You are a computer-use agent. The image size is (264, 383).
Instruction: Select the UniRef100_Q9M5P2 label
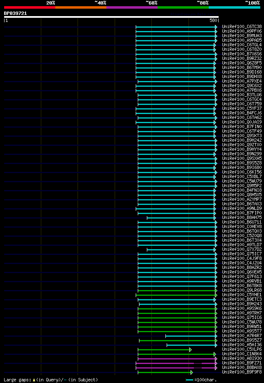(x=242, y=186)
